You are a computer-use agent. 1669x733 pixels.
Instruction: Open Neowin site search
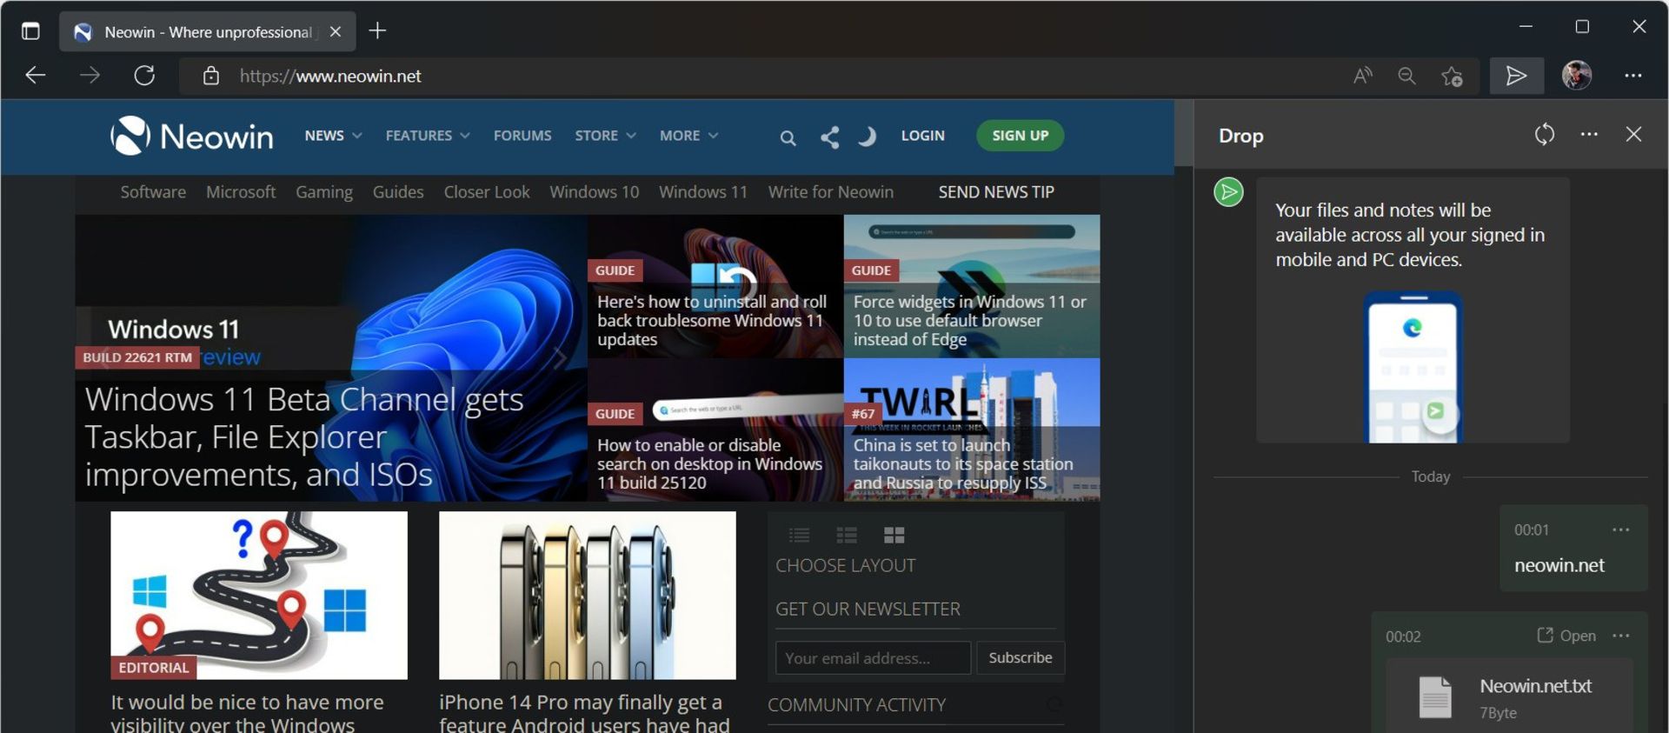coord(788,137)
